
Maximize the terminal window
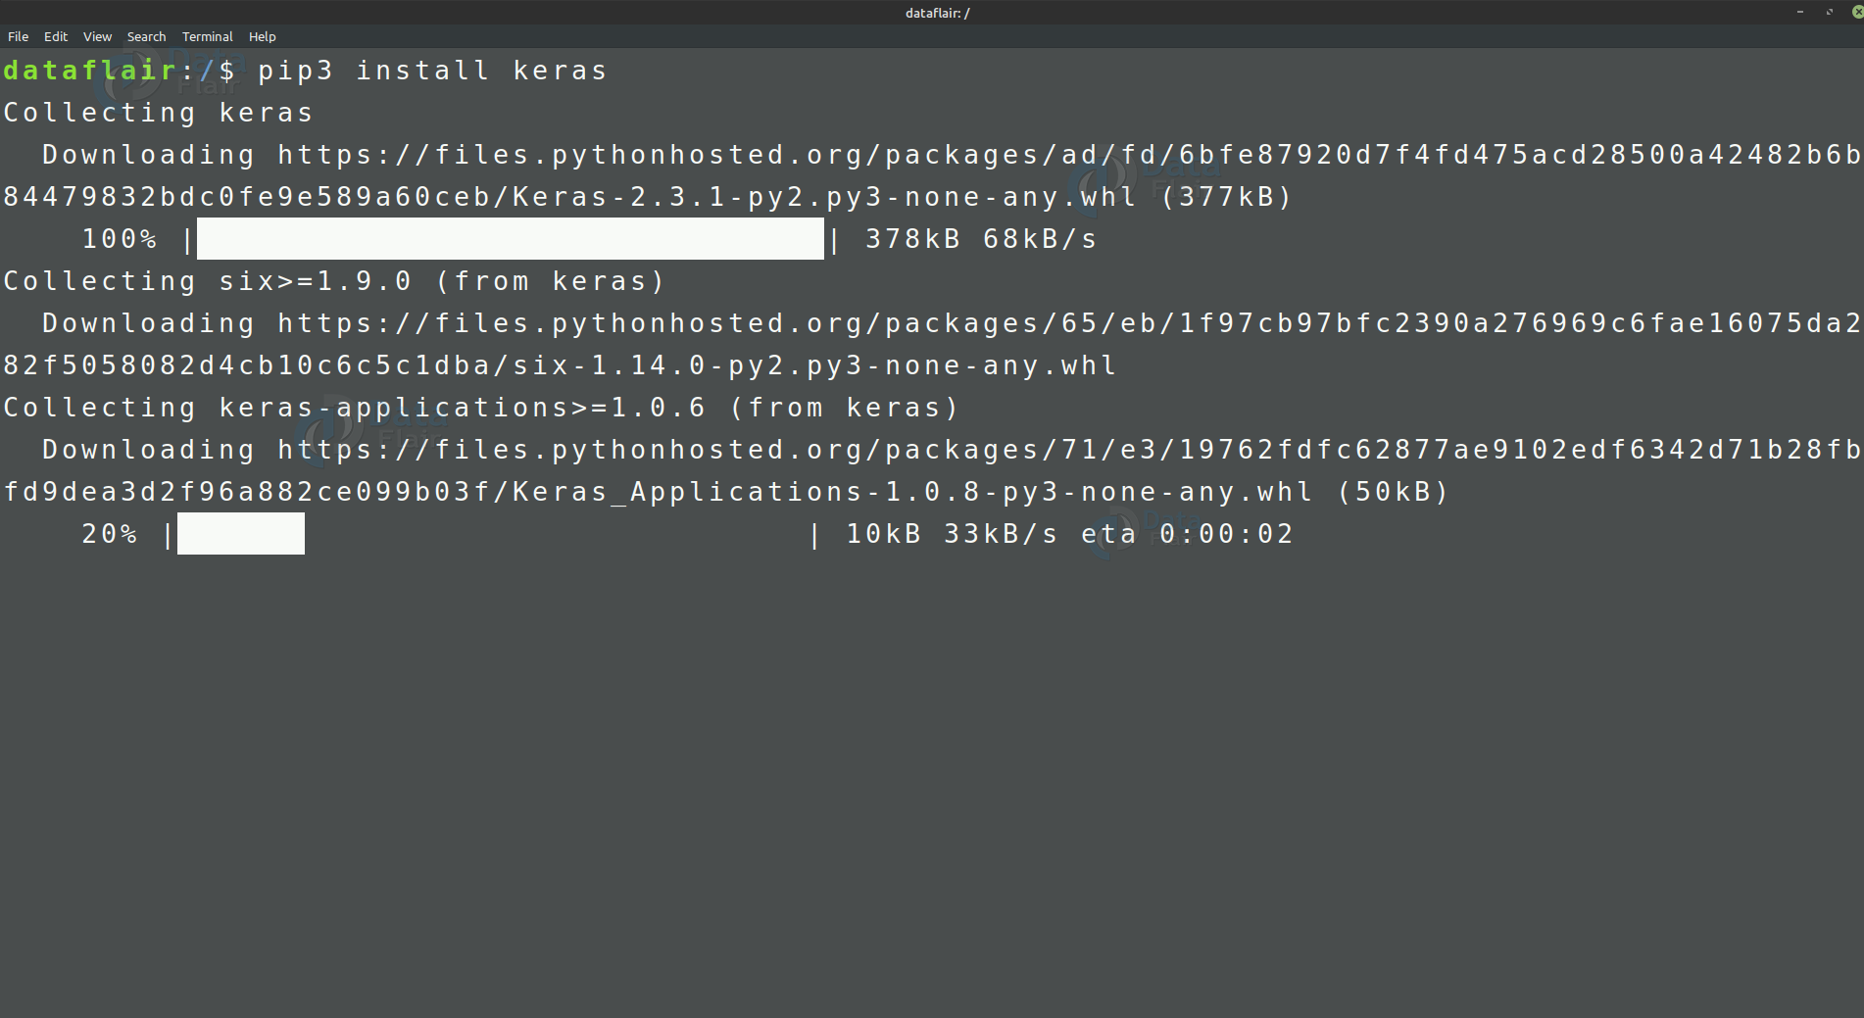coord(1829,12)
